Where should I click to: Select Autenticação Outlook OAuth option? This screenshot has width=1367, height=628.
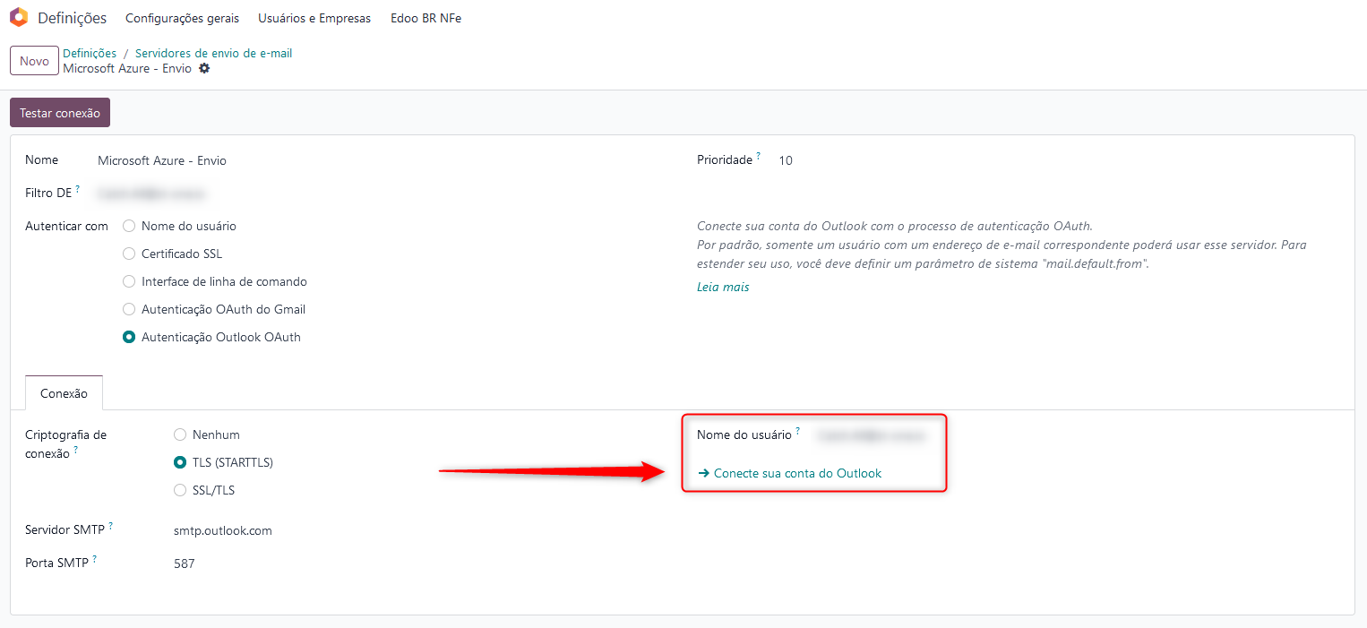pos(129,338)
